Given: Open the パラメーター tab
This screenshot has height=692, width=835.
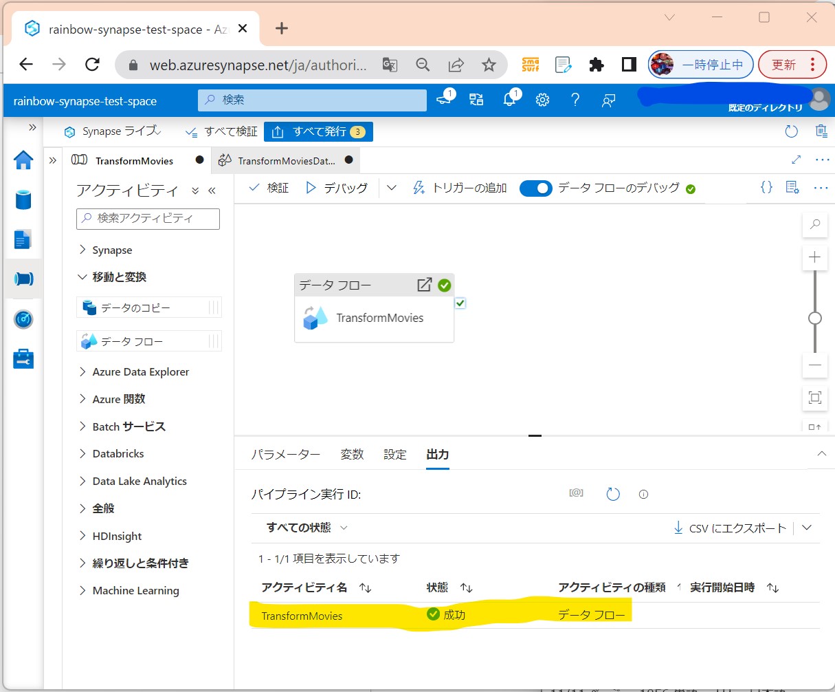Looking at the screenshot, I should [x=285, y=455].
